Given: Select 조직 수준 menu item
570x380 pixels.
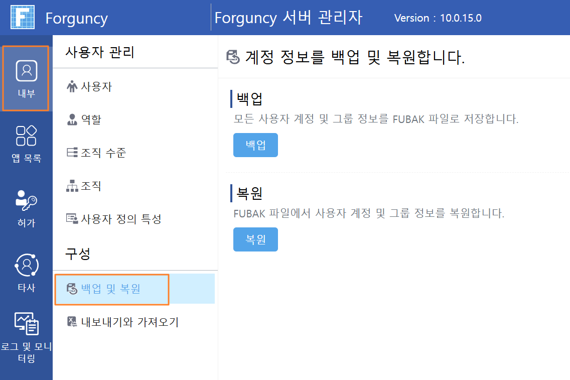Looking at the screenshot, I should [x=135, y=153].
